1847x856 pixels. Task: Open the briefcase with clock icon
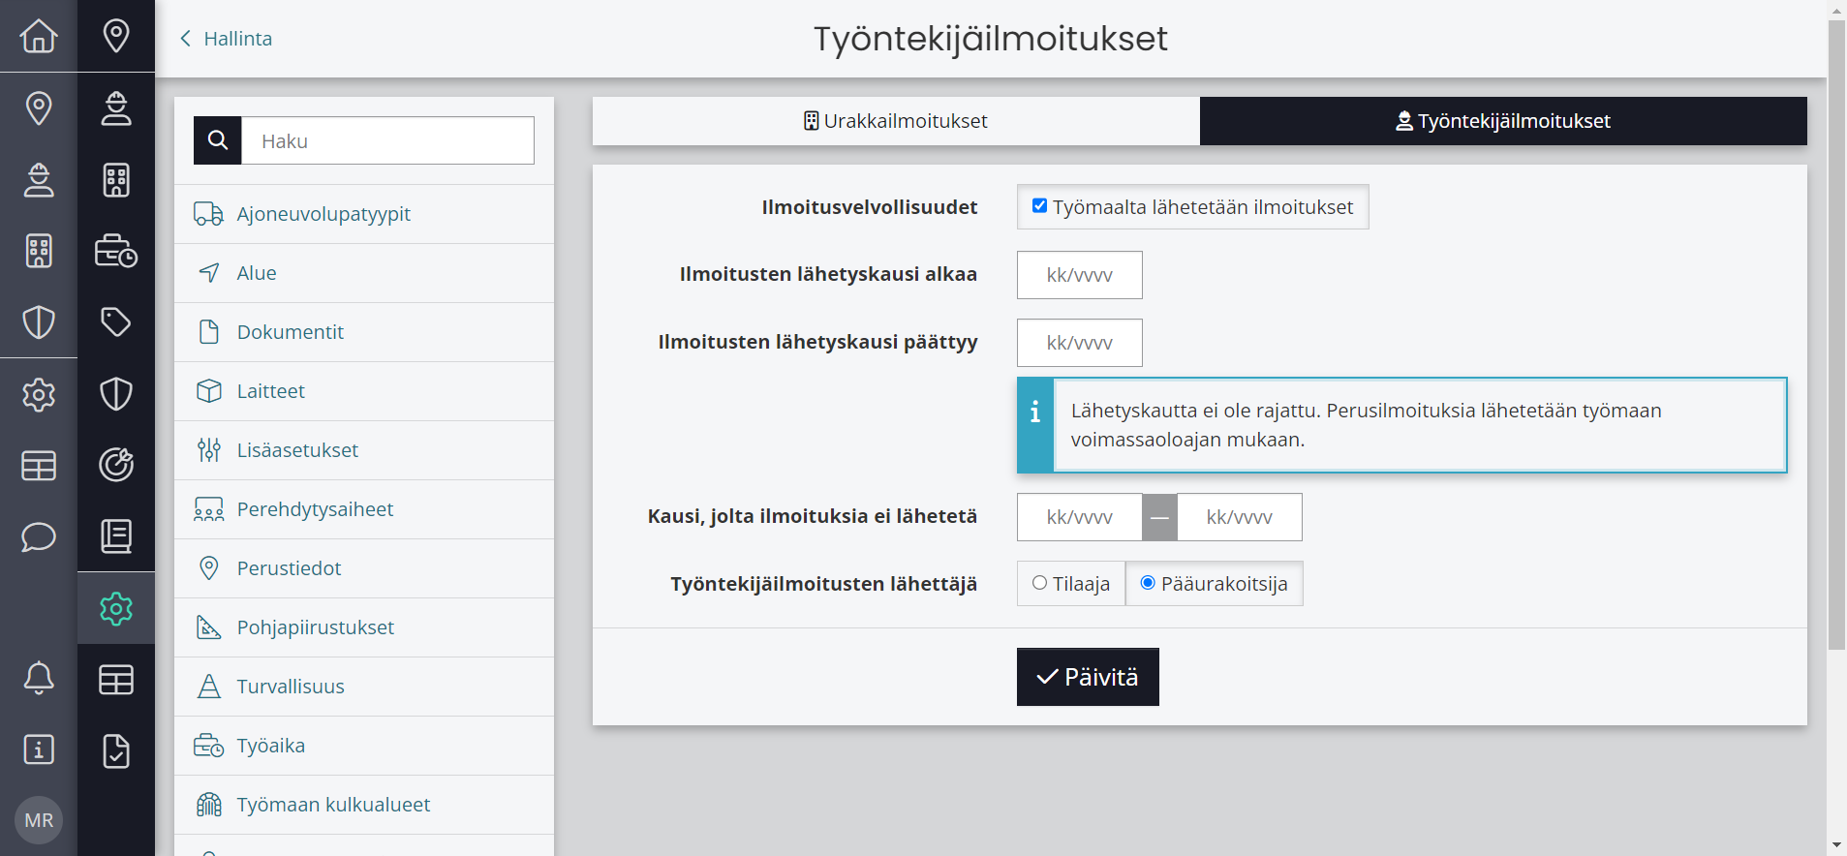116,251
